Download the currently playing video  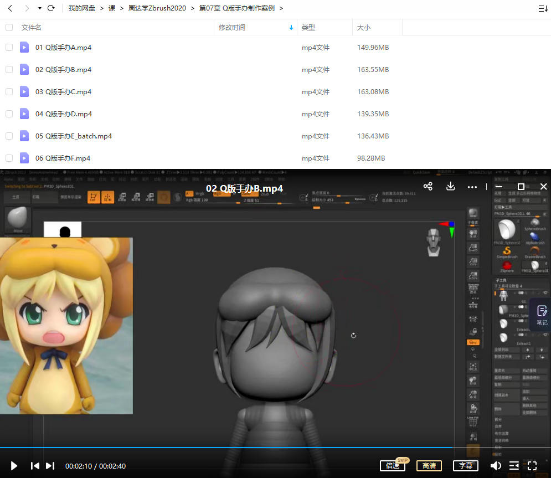(x=451, y=187)
